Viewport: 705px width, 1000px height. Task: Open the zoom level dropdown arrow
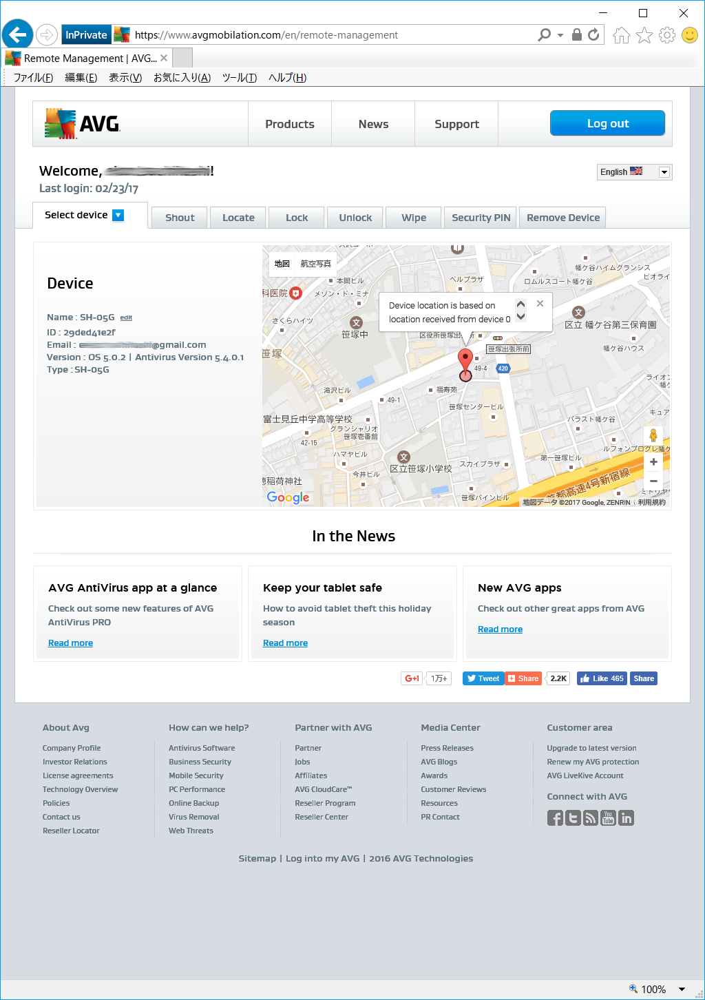[x=682, y=989]
